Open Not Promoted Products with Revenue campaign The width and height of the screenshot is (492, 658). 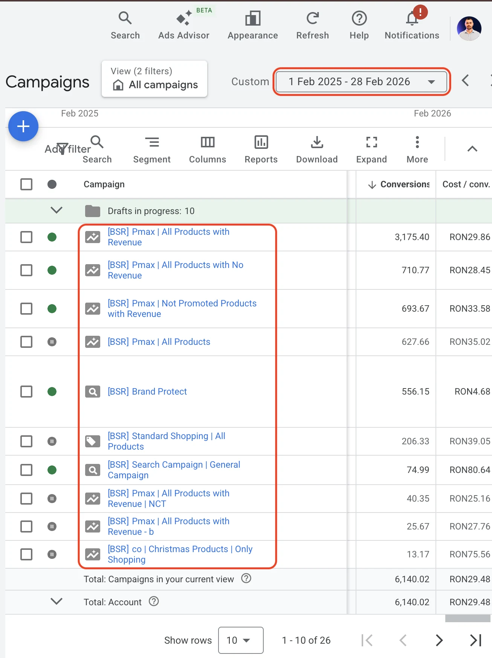tap(182, 309)
